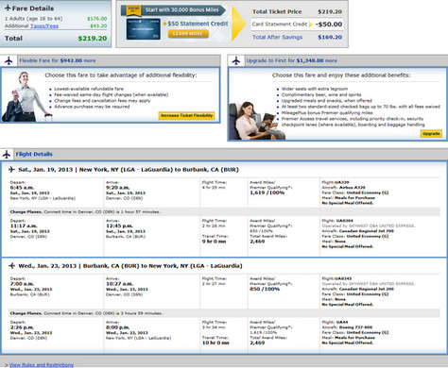The image size is (448, 368).
Task: Click the plane icon next to Flexible Fare
Action: (x=9, y=60)
